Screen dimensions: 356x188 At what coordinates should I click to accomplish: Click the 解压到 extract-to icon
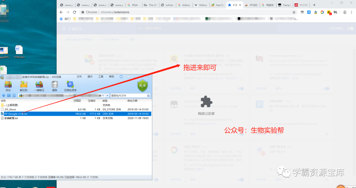click(x=24, y=86)
